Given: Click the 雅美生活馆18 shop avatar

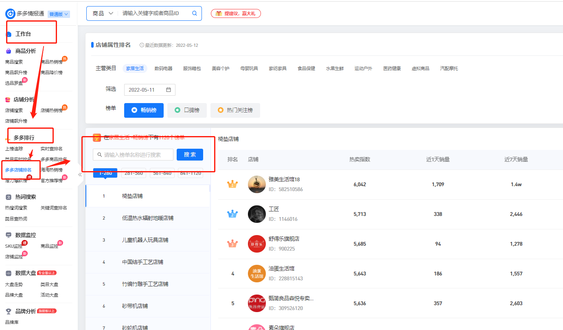Looking at the screenshot, I should tap(256, 184).
